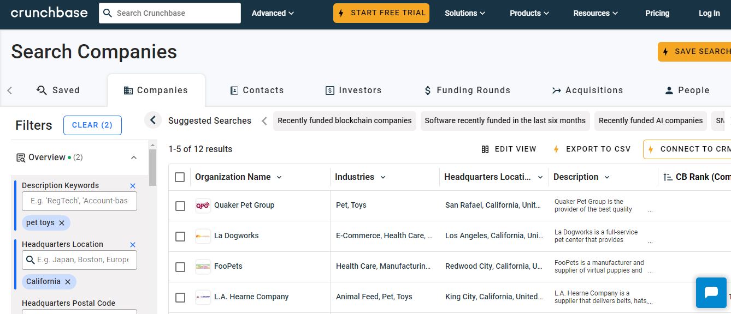Collapse the filters sidebar arrow
This screenshot has width=731, height=314.
coord(153,120)
